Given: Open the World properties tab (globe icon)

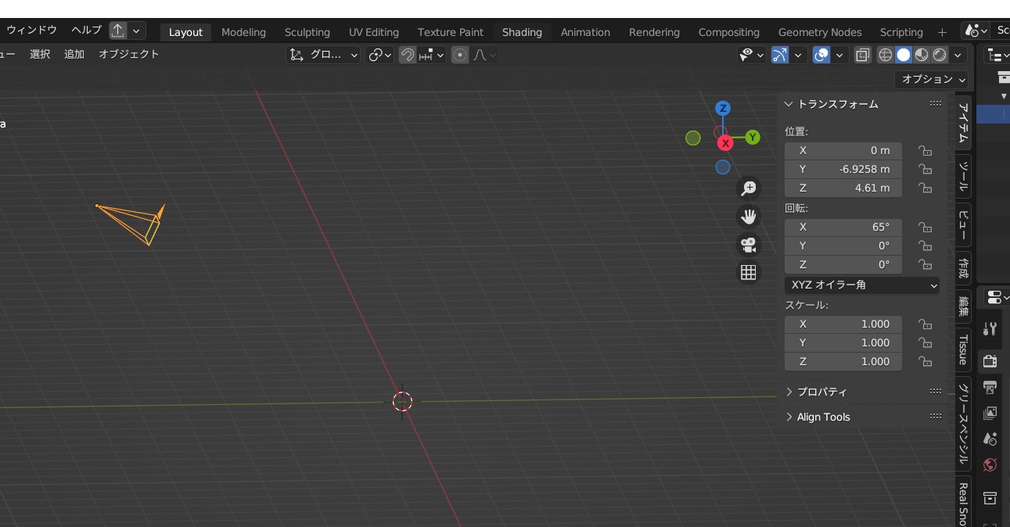Looking at the screenshot, I should (x=990, y=465).
